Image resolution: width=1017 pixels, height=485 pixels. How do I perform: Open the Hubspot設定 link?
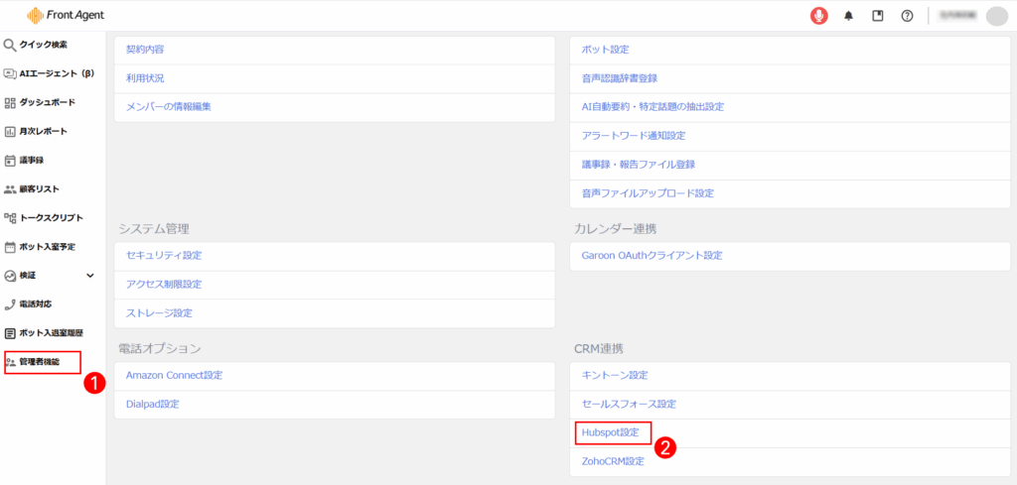613,432
